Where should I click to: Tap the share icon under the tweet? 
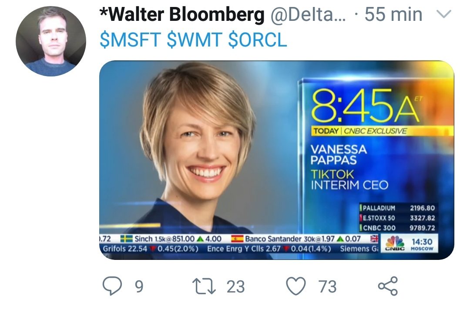[x=388, y=286]
